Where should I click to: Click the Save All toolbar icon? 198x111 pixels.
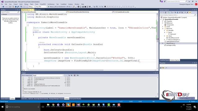tap(18, 7)
